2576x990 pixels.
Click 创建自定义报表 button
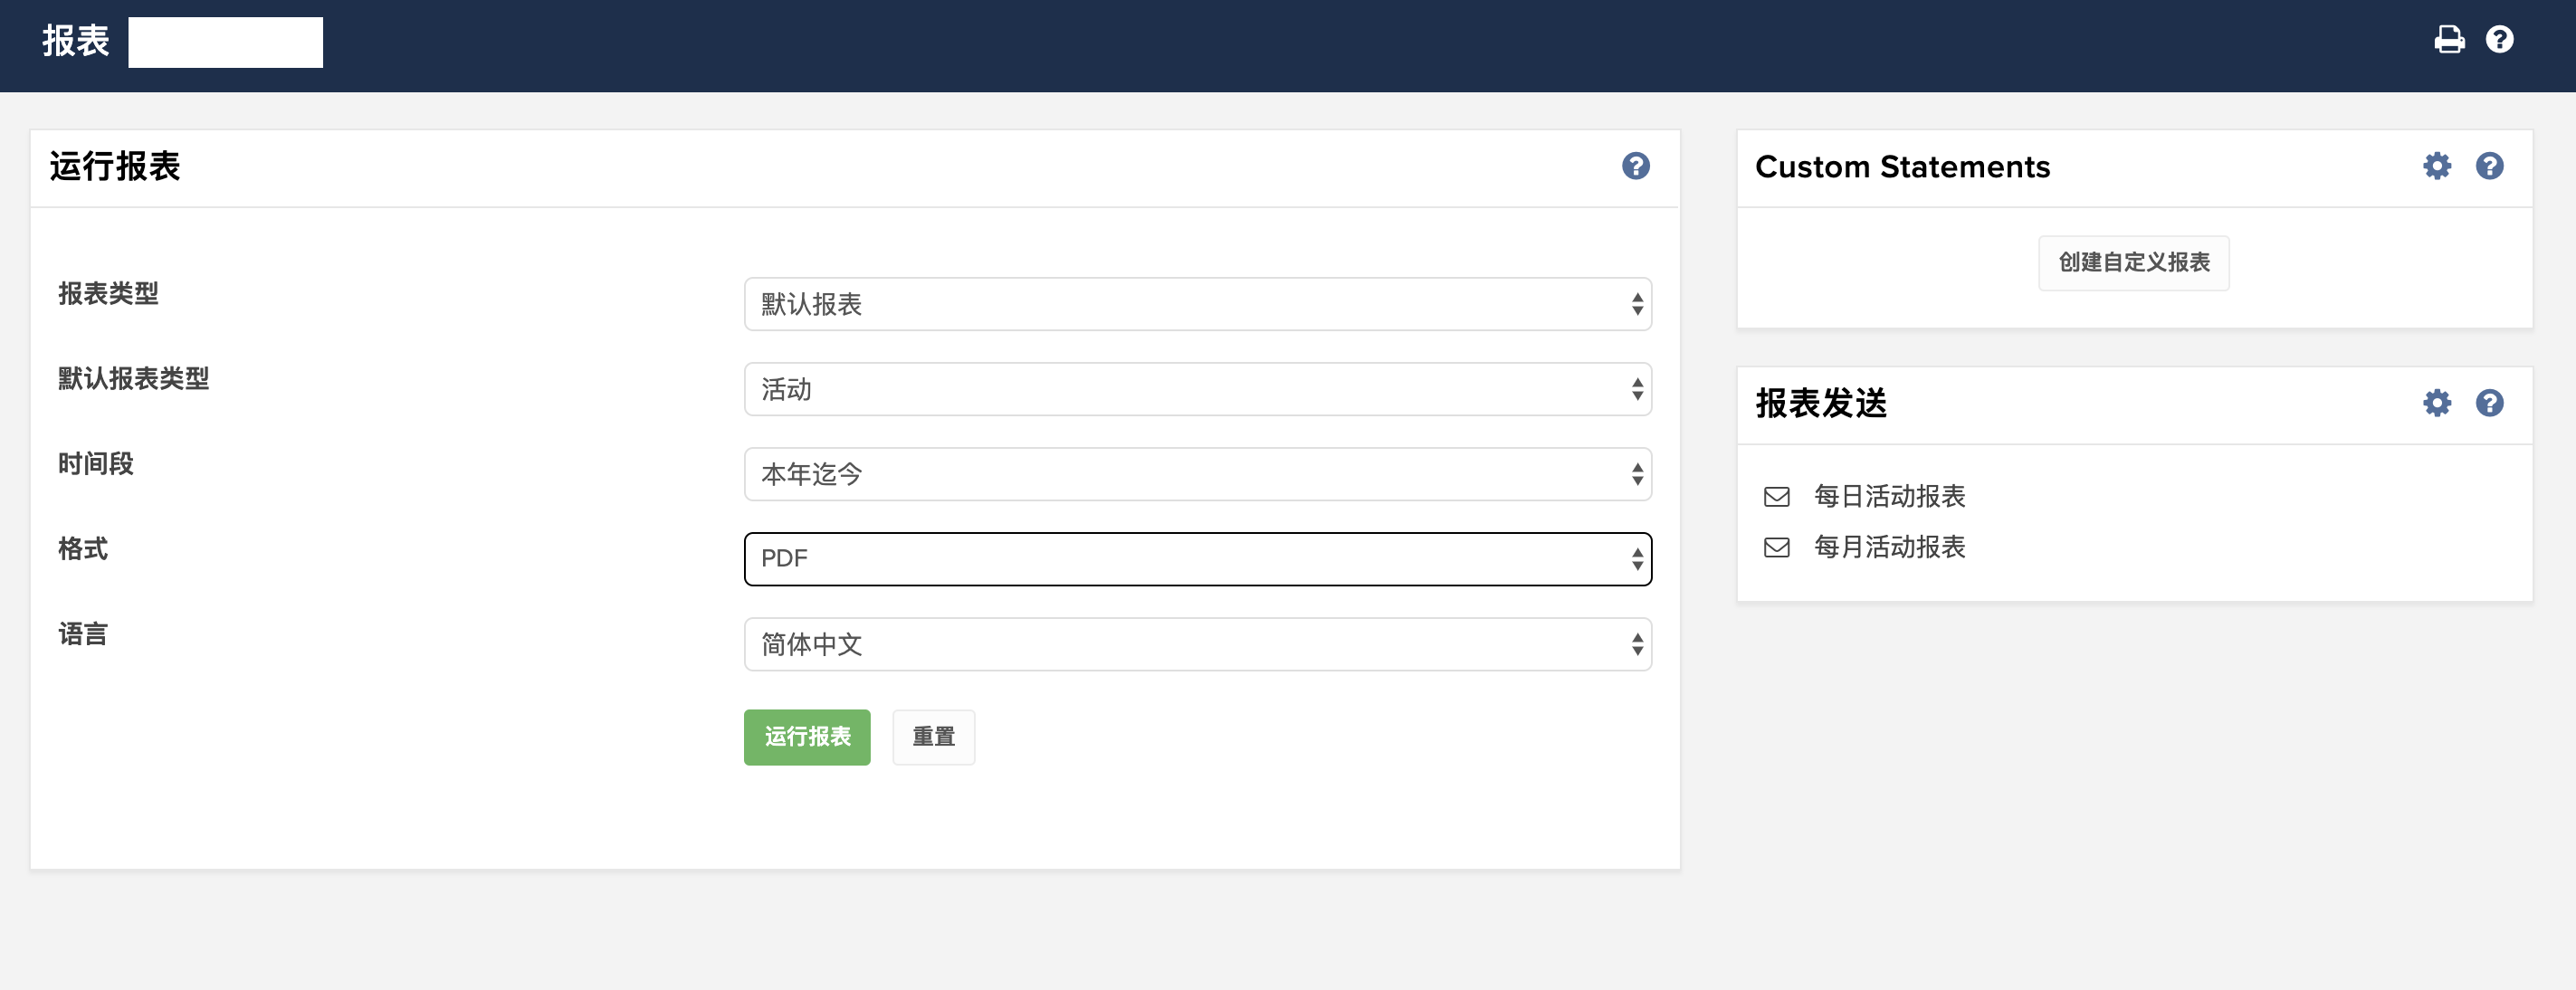click(x=2133, y=263)
